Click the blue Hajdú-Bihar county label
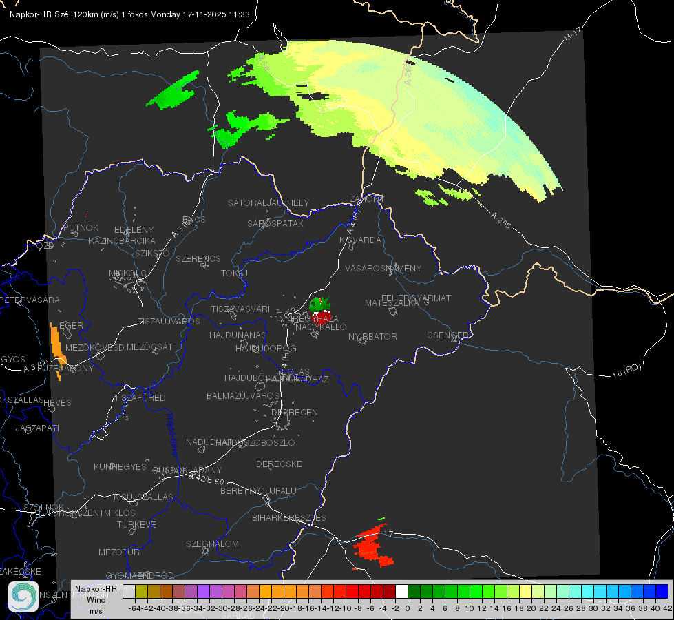 pos(172,435)
